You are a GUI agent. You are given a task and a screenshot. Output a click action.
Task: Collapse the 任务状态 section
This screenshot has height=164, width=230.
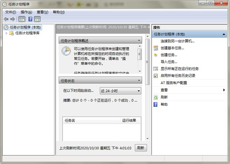[x=139, y=81]
